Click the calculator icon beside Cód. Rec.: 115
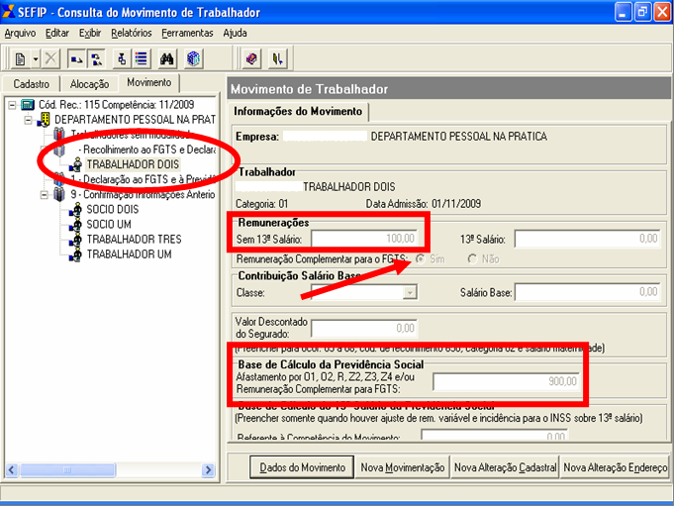Image resolution: width=674 pixels, height=506 pixels. point(28,104)
